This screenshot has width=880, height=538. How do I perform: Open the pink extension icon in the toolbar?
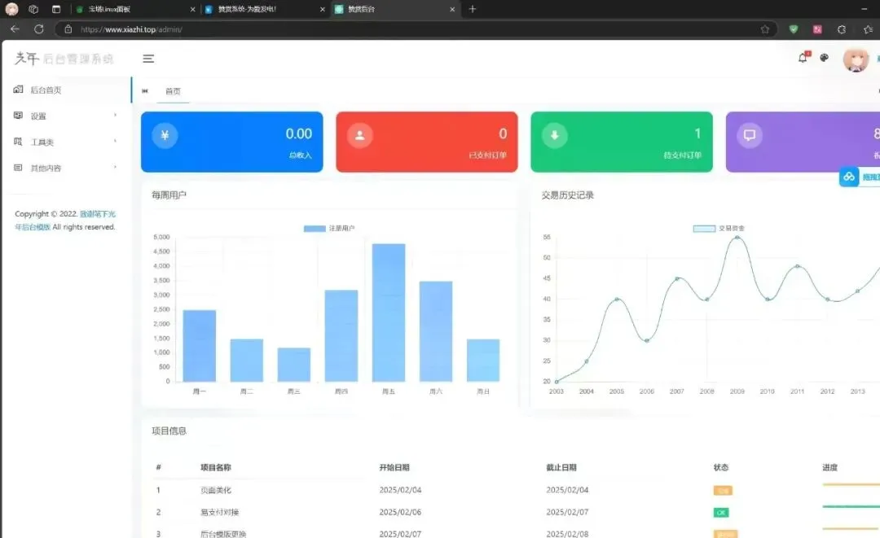[818, 29]
